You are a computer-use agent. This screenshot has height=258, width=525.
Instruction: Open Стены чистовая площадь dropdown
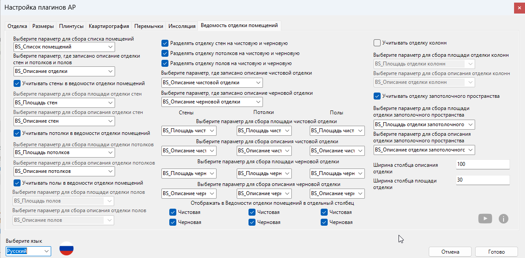pyautogui.click(x=189, y=131)
